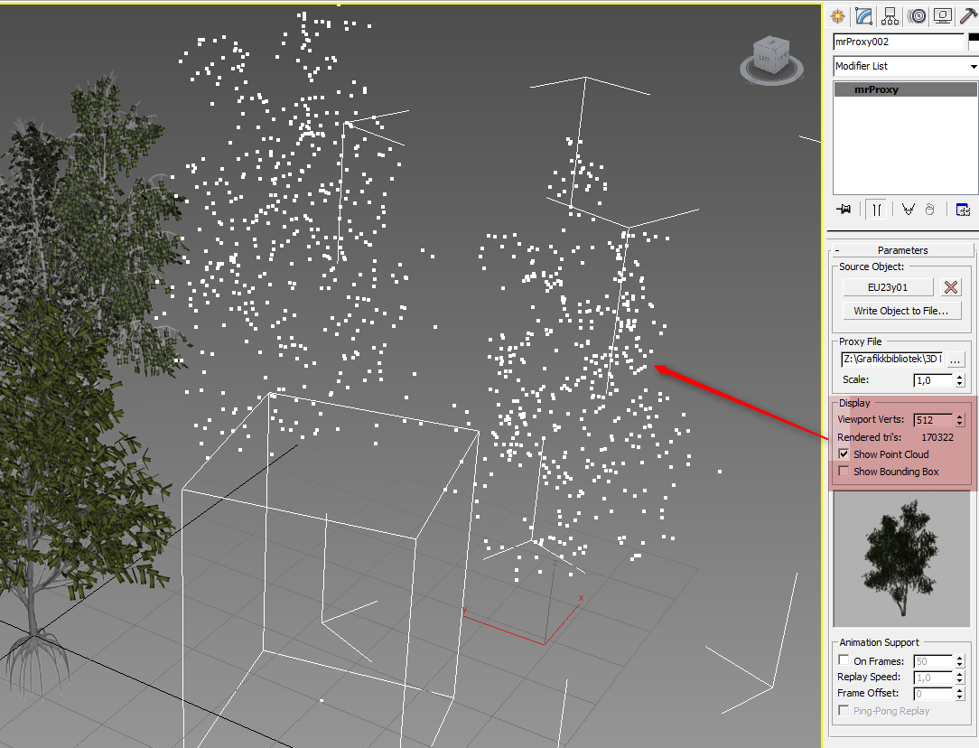Enable the On Frames checkbox

[844, 661]
